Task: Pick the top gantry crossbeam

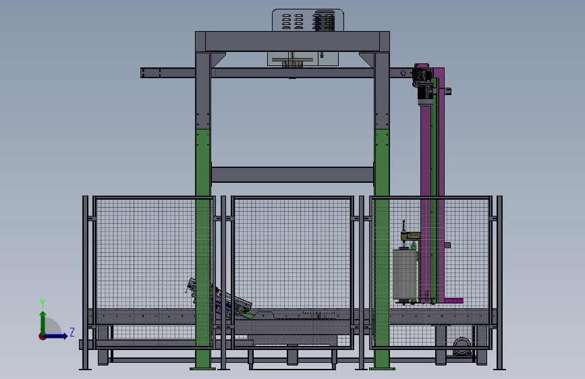Action: [293, 41]
